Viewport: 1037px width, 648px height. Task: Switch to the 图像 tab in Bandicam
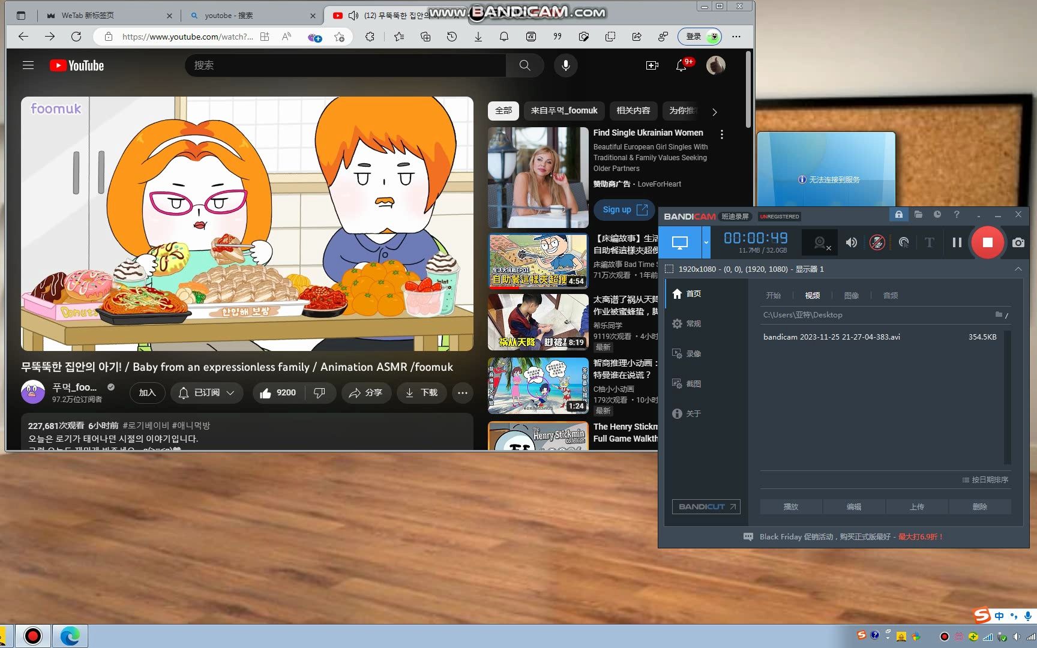tap(851, 295)
